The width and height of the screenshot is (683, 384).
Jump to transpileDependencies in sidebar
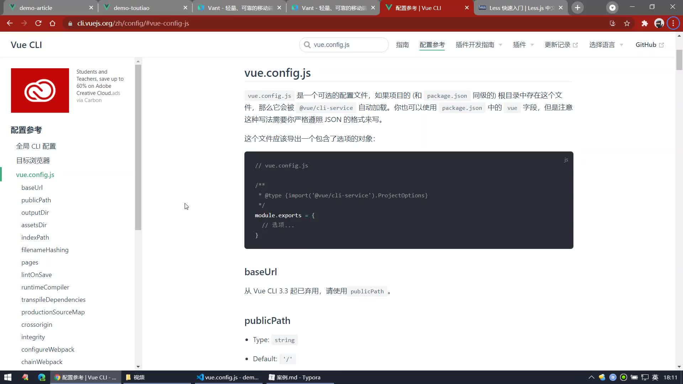pyautogui.click(x=53, y=300)
